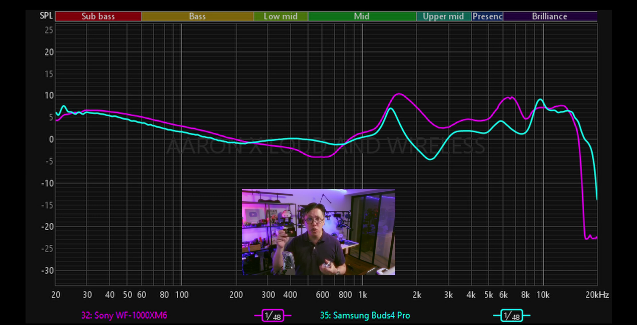Select the Brilliance frequency band
The height and width of the screenshot is (325, 637).
tap(550, 16)
